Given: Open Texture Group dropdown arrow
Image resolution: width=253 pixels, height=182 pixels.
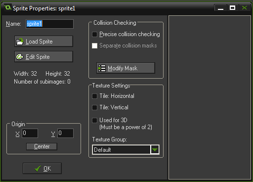Looking at the screenshot, I should tap(155, 150).
